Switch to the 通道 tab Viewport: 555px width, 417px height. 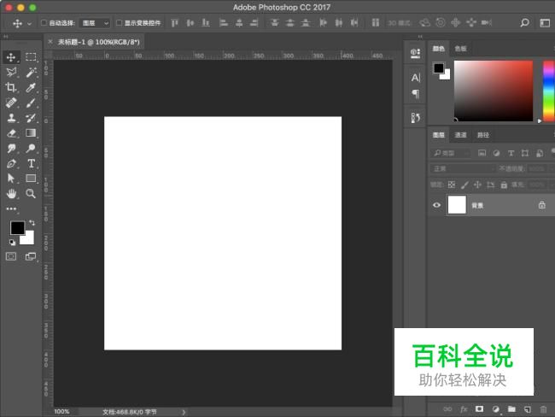pos(461,135)
